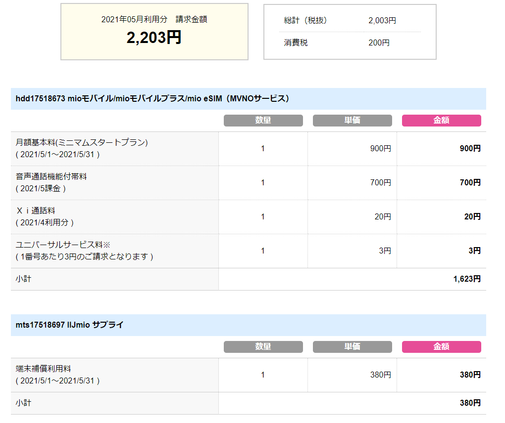Click 380円 unit price for 端末補償利用料
The image size is (505, 423).
click(x=380, y=375)
